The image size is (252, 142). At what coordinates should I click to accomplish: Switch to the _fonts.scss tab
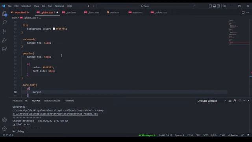click(92, 12)
